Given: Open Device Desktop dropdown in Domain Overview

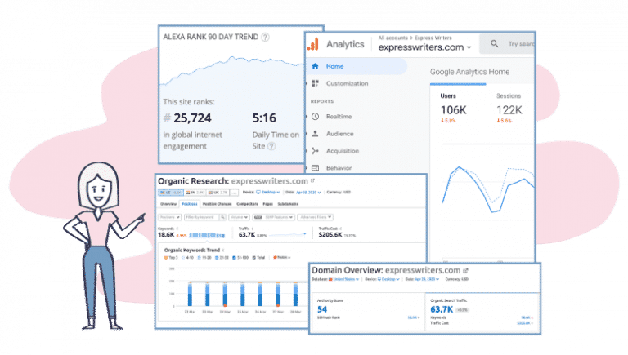Looking at the screenshot, I should [388, 279].
